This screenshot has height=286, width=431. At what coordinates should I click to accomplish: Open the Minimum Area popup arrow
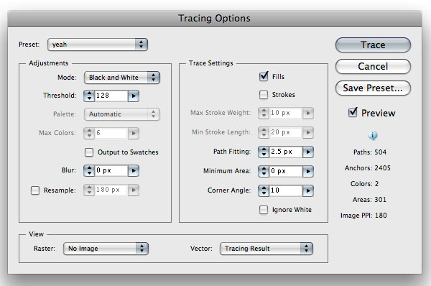(x=308, y=171)
